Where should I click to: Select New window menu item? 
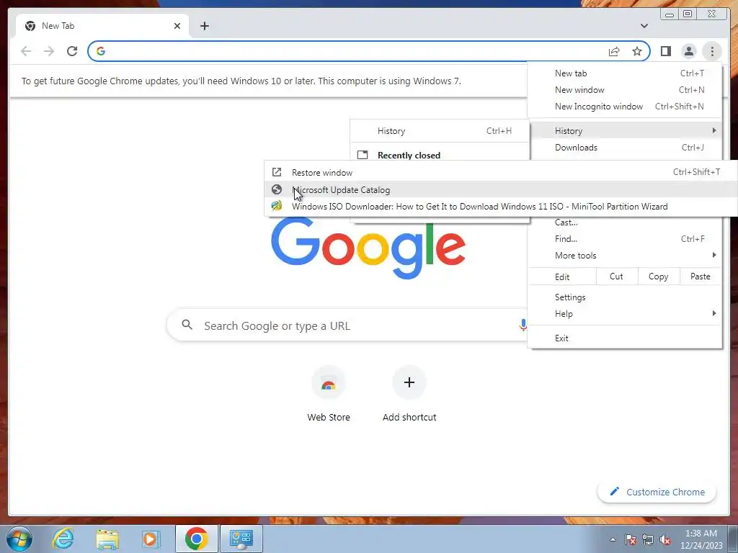point(625,90)
